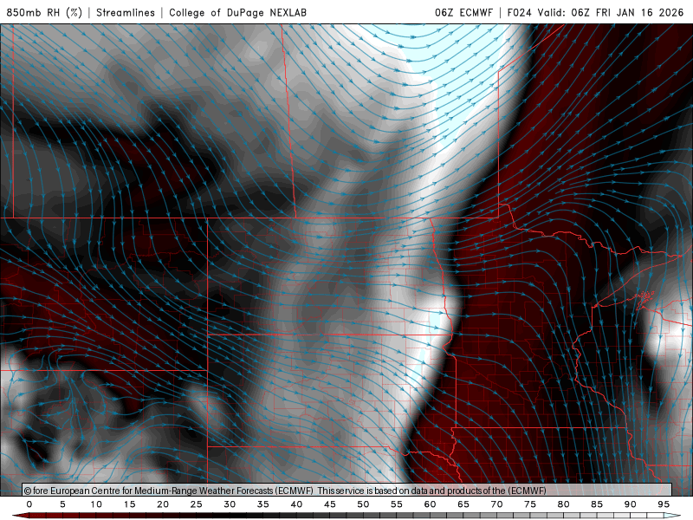Click the '850mb RH (%)' title text
The width and height of the screenshot is (693, 520).
[x=44, y=12]
